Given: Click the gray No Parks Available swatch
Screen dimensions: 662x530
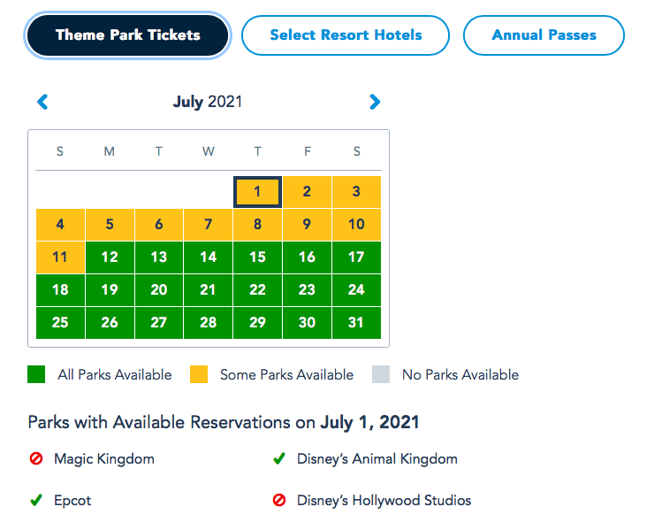Looking at the screenshot, I should click(x=381, y=375).
